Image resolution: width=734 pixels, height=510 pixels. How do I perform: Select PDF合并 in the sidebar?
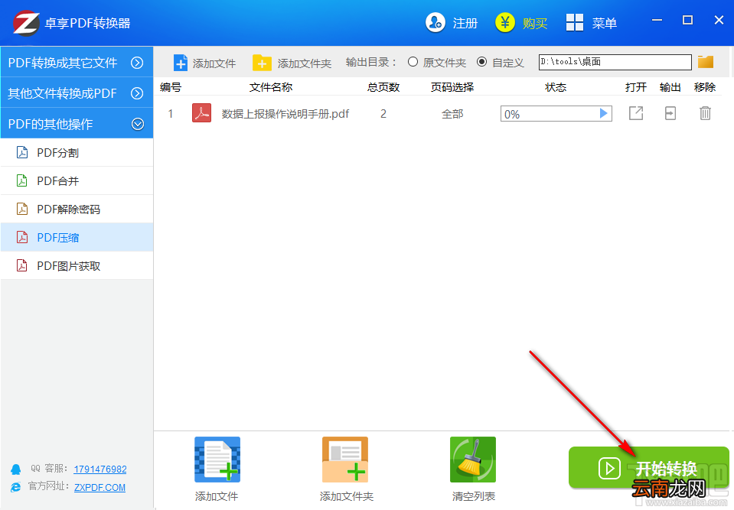(x=77, y=181)
